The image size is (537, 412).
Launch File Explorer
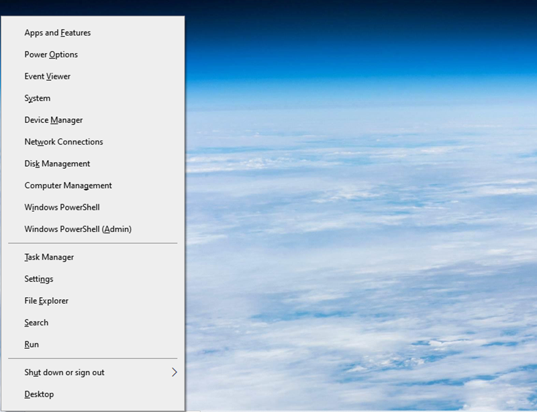pyautogui.click(x=46, y=301)
